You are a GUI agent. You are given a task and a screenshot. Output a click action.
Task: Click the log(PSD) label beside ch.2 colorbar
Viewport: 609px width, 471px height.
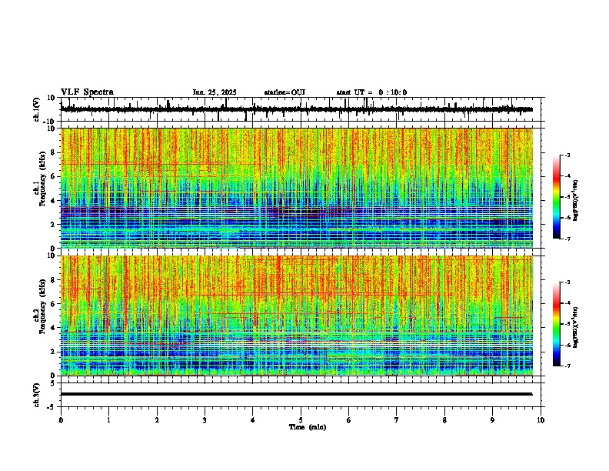[x=576, y=327]
